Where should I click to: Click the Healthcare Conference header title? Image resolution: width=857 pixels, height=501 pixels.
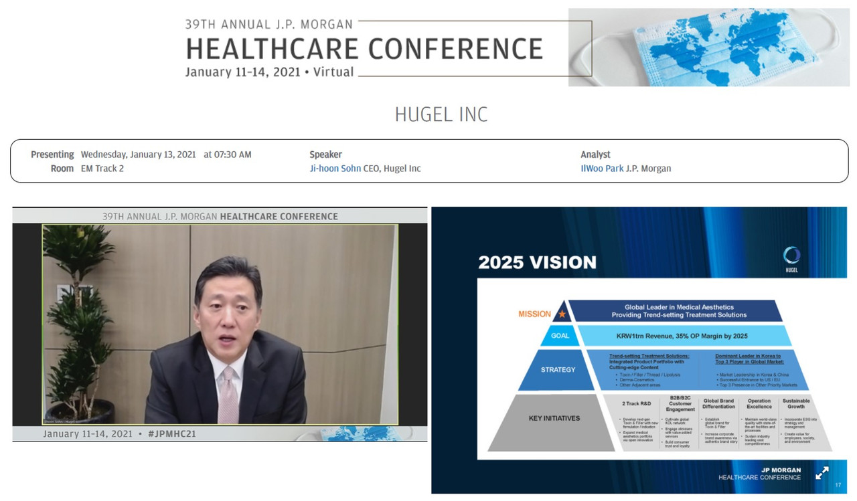pos(364,49)
